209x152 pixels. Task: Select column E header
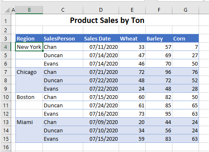132,10
